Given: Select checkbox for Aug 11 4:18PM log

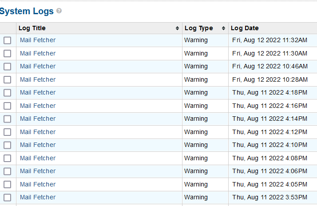Looking at the screenshot, I should (8, 93).
